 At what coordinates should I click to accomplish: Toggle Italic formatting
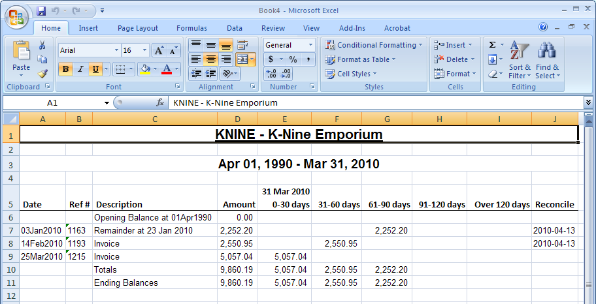pyautogui.click(x=80, y=69)
